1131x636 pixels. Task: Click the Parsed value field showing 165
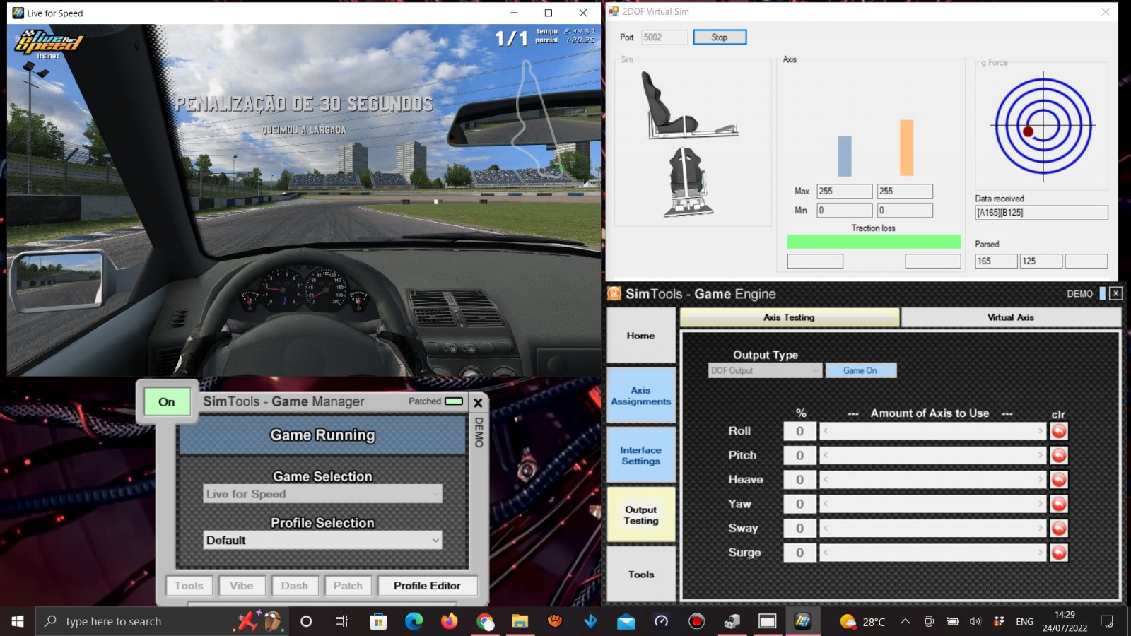point(996,261)
